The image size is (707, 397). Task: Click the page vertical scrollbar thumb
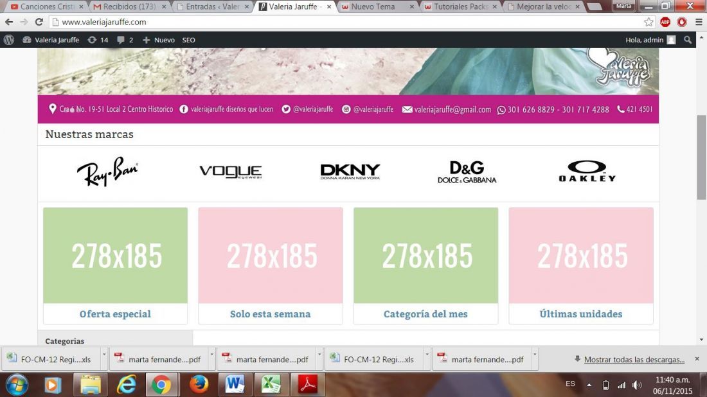coord(701,157)
